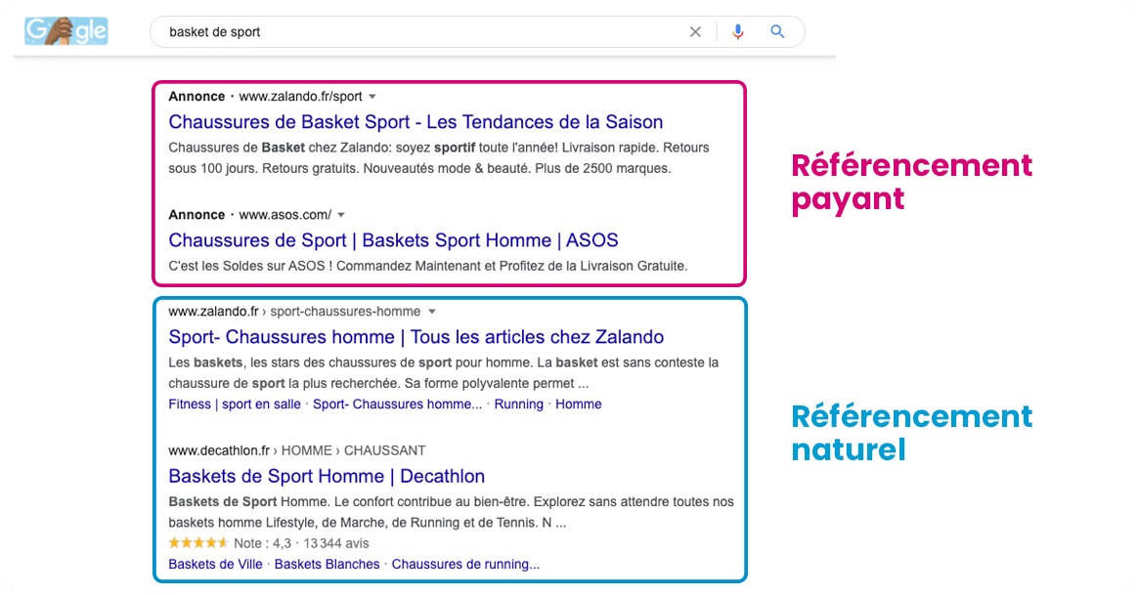This screenshot has width=1138, height=595.
Task: Submit search with the magnifier icon
Action: [x=777, y=32]
